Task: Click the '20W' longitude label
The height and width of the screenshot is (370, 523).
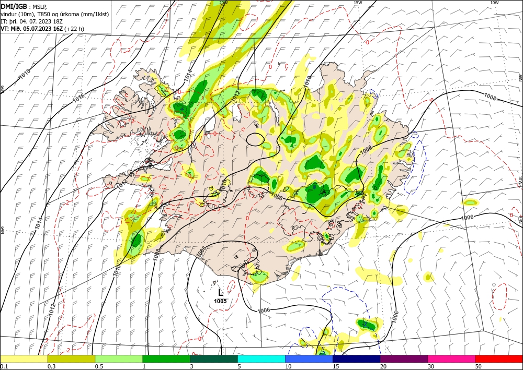Action: [223, 3]
